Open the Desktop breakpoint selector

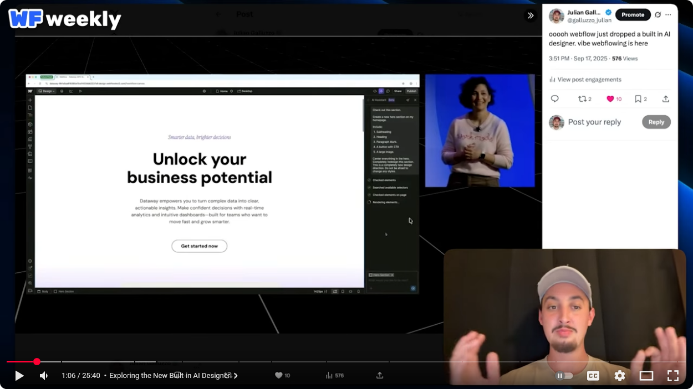pyautogui.click(x=244, y=91)
